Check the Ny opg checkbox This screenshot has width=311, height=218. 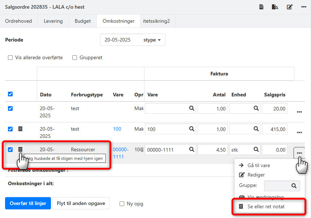[122, 204]
